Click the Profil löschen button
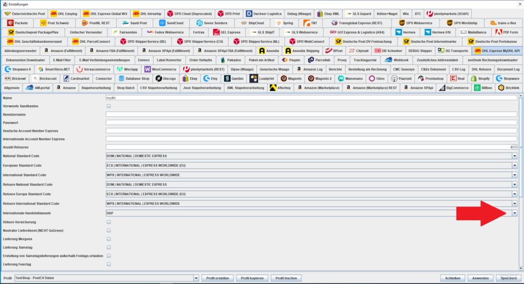The image size is (524, 284). coord(286,278)
